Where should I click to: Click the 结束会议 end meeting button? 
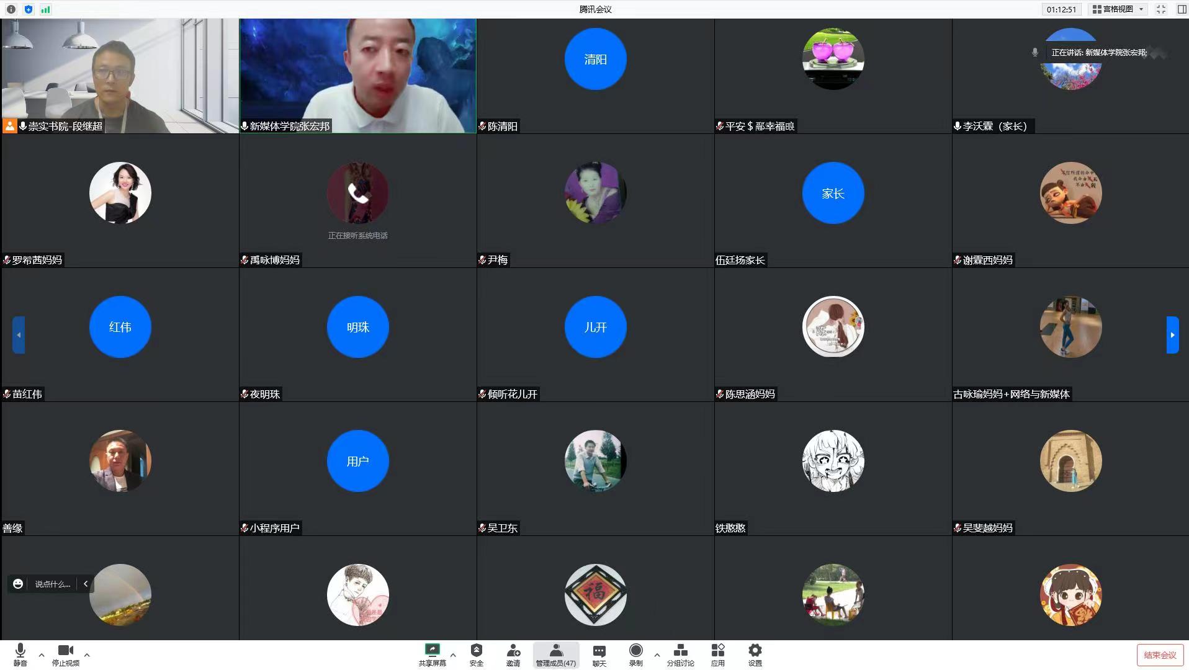tap(1159, 655)
